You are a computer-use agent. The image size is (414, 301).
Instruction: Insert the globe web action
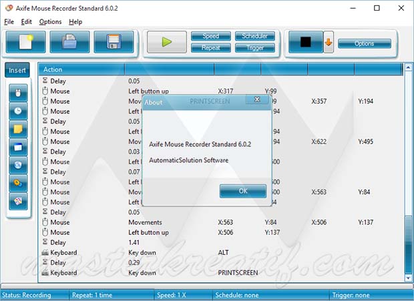(x=18, y=165)
